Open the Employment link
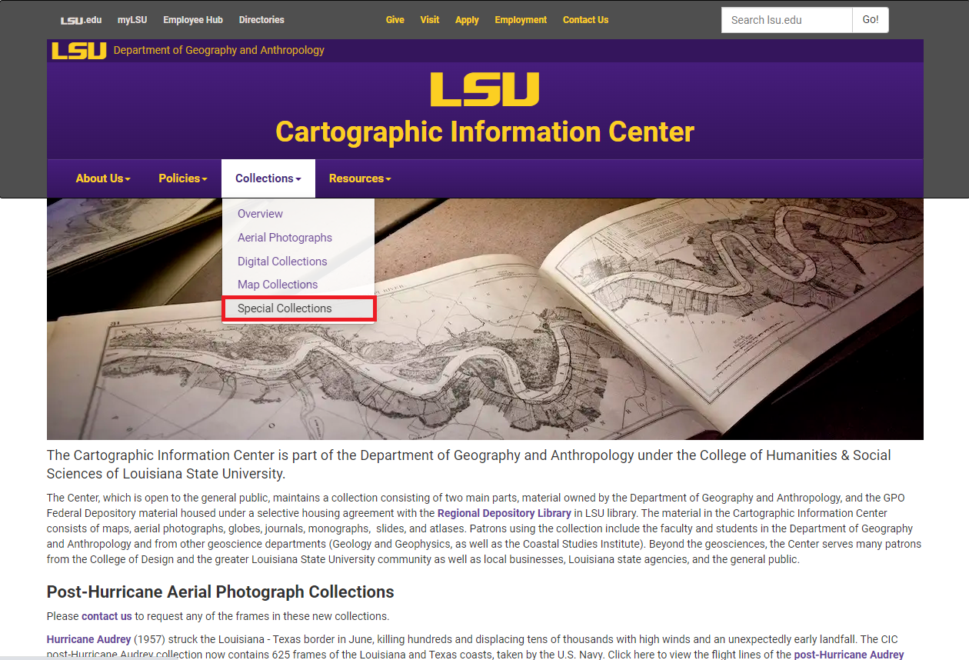The width and height of the screenshot is (969, 660). [x=521, y=20]
